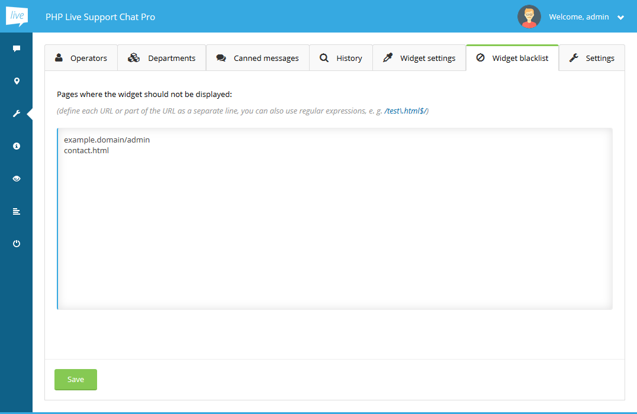
Task: Expand the Welcome, admin dropdown arrow
Action: pos(620,18)
